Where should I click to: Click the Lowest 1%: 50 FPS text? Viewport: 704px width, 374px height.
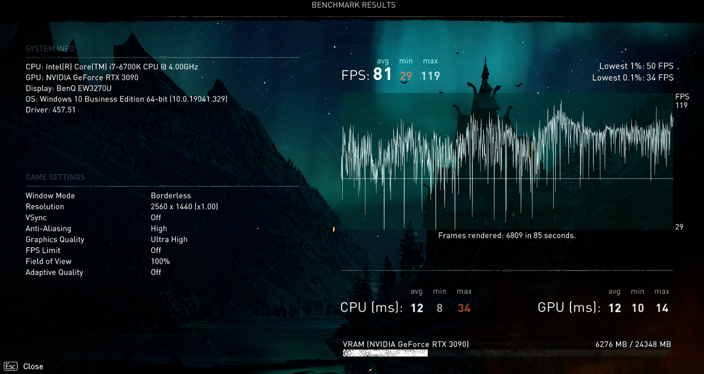click(x=636, y=66)
